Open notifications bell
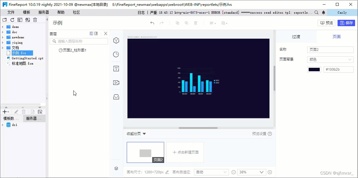 (x=324, y=13)
